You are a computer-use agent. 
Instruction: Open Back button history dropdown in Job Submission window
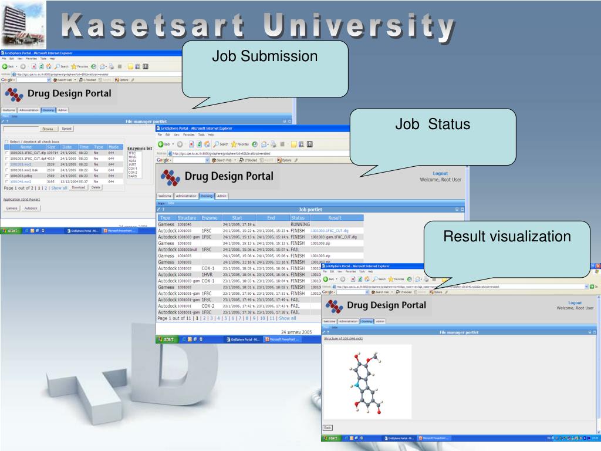point(16,66)
